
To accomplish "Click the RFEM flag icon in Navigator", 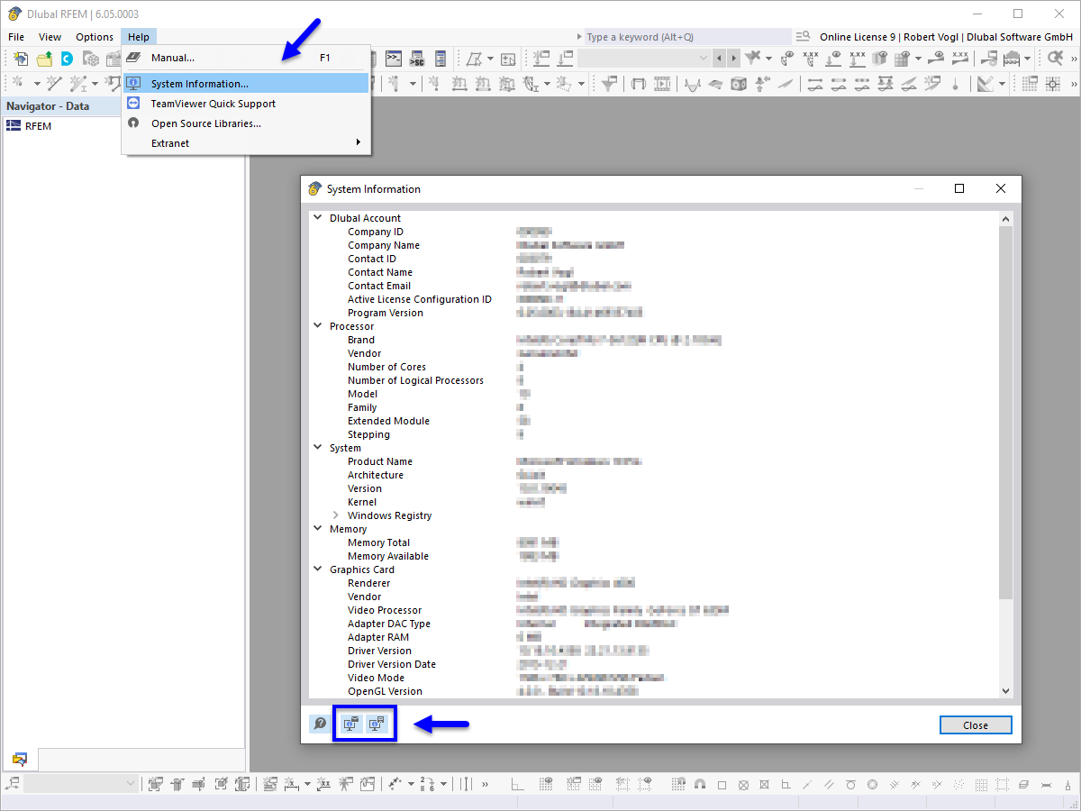I will [14, 126].
